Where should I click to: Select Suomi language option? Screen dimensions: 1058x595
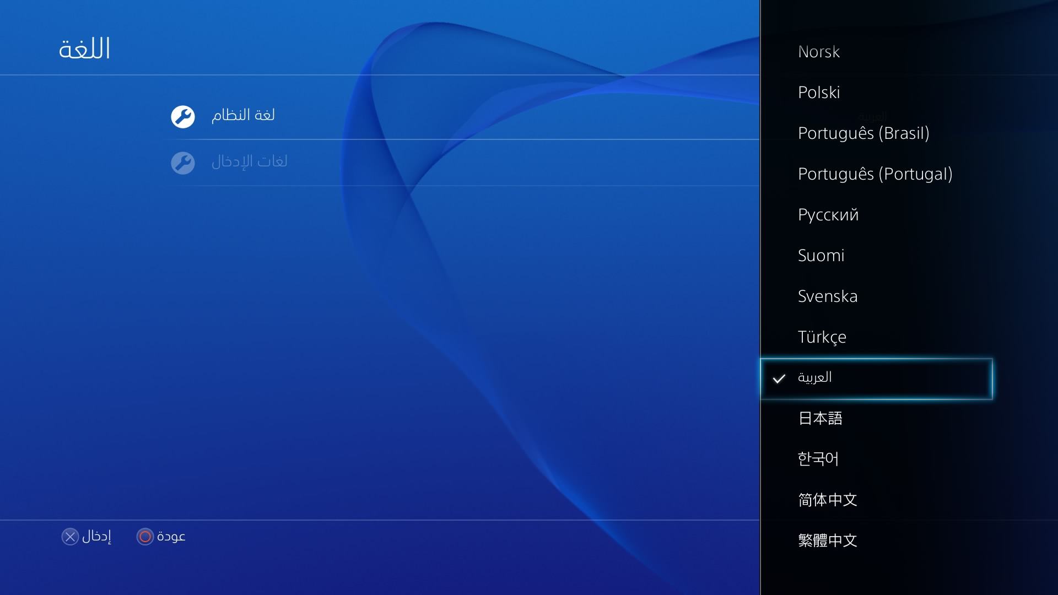point(821,256)
